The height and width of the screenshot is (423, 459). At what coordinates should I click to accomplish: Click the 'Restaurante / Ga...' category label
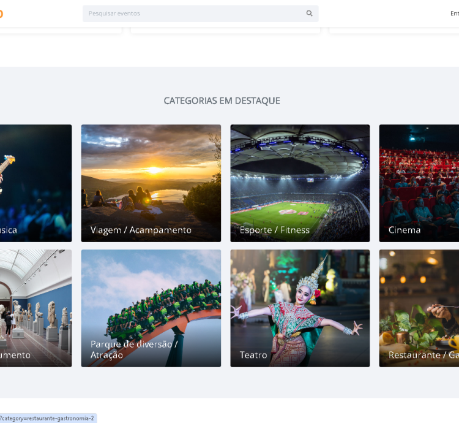[x=424, y=355]
